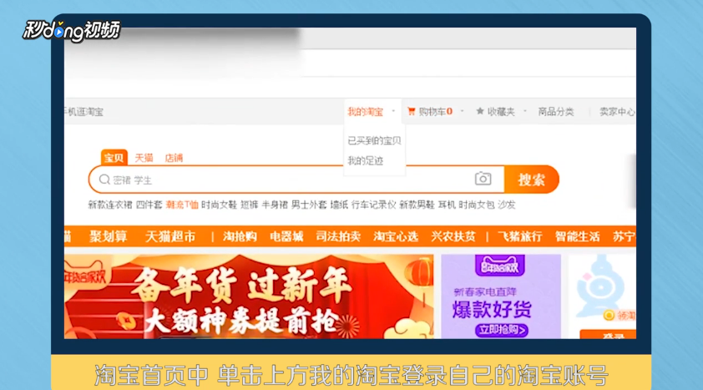This screenshot has width=703, height=390.
Task: Open 智能生活 in the nav bar
Action: (577, 236)
